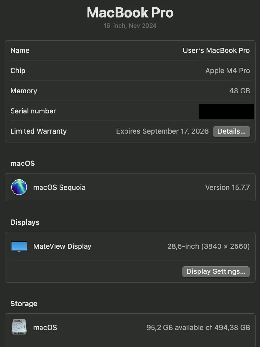Click the Limited Warranty row label
Image resolution: width=260 pixels, height=347 pixels.
(x=39, y=131)
